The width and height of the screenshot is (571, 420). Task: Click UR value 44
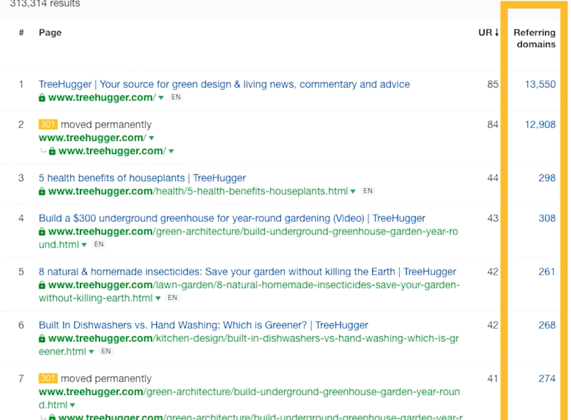[493, 178]
